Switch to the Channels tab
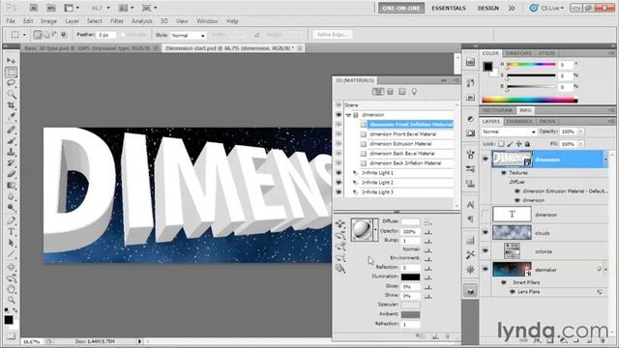 point(519,122)
